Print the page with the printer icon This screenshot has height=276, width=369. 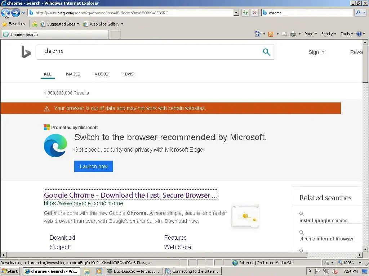click(x=293, y=34)
